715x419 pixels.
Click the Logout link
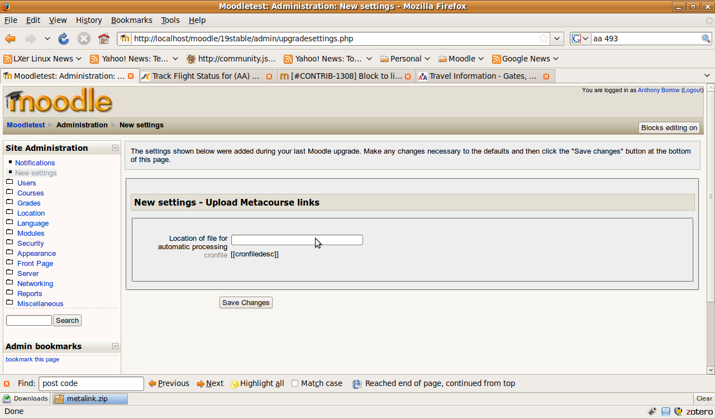pyautogui.click(x=693, y=90)
